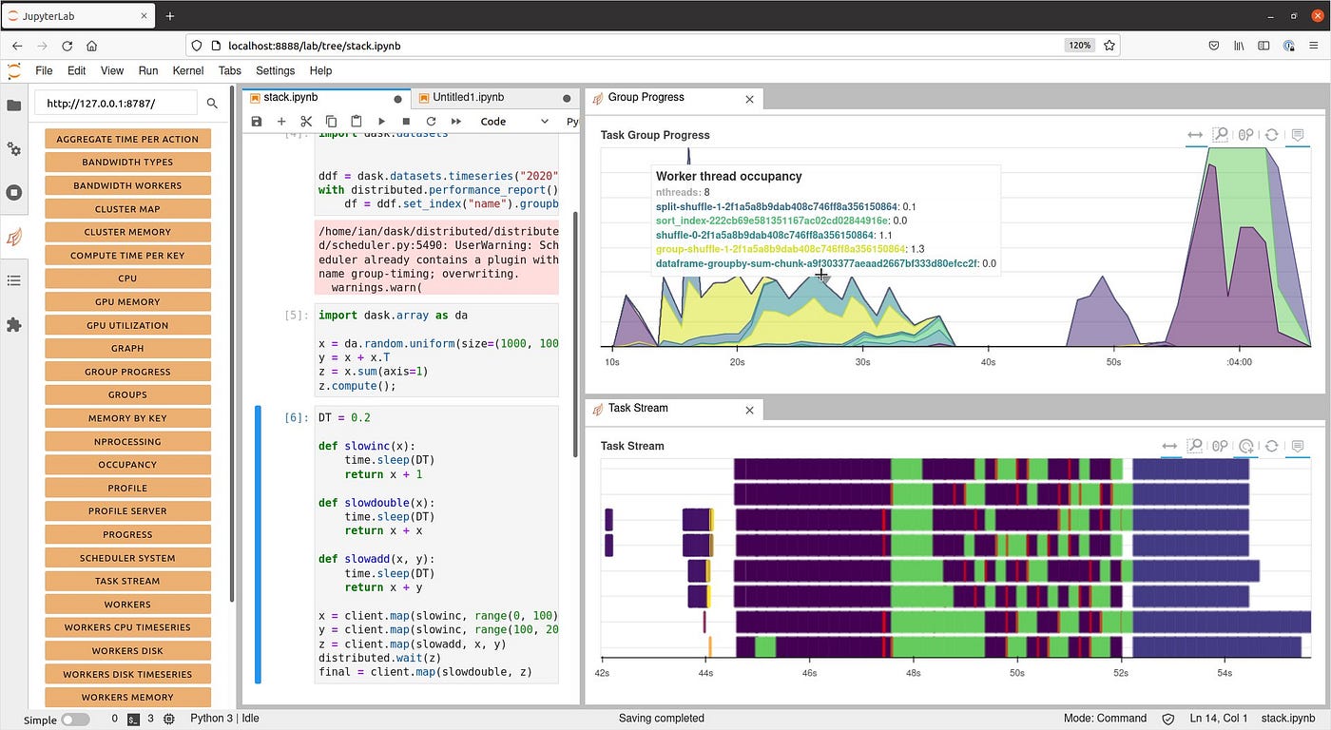
Task: Cut the selected cell with scissors icon
Action: pos(306,122)
